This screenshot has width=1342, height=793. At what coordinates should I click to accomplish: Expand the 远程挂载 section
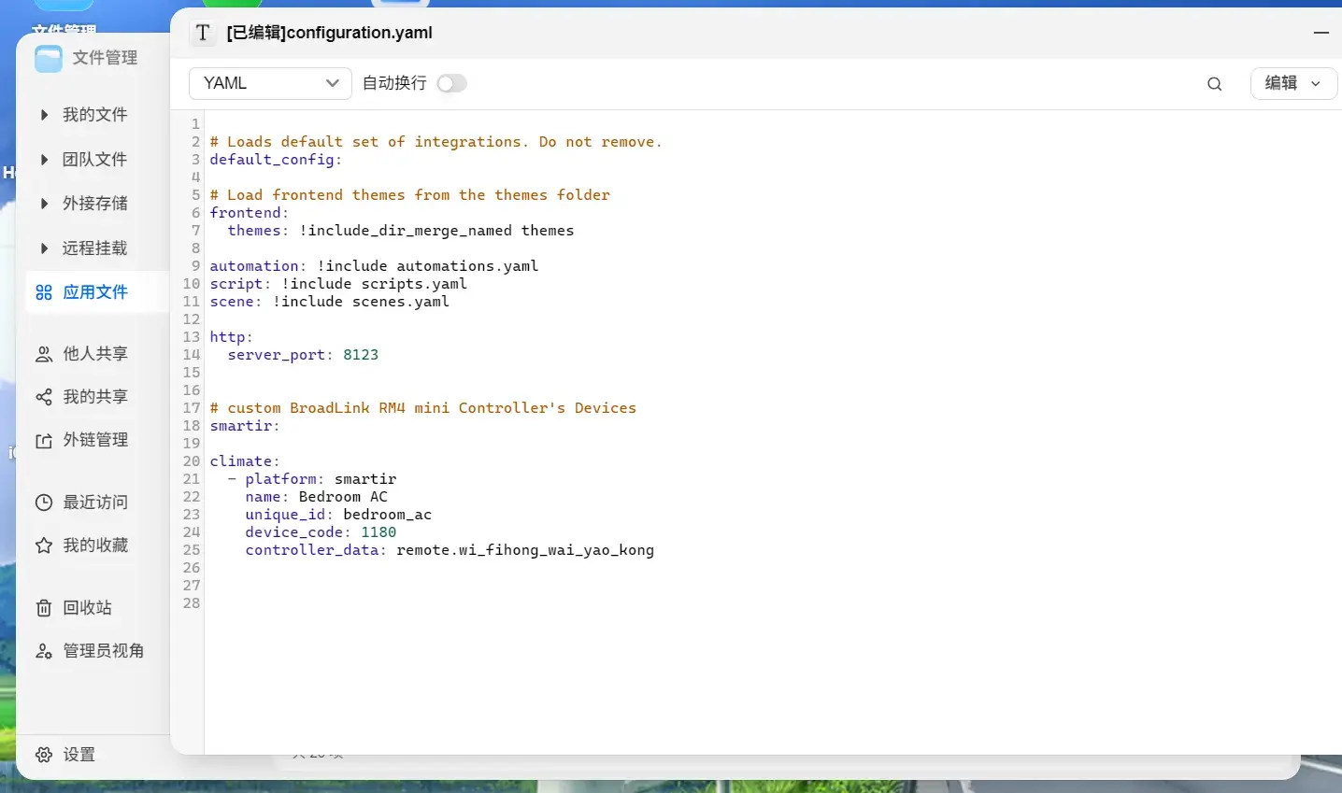tap(44, 248)
